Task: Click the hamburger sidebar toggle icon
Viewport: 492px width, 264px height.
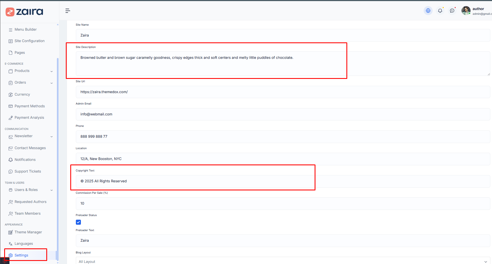Action: point(67,11)
